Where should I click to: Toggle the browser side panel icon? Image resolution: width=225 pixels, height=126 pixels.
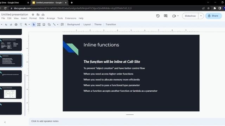click(220, 8)
